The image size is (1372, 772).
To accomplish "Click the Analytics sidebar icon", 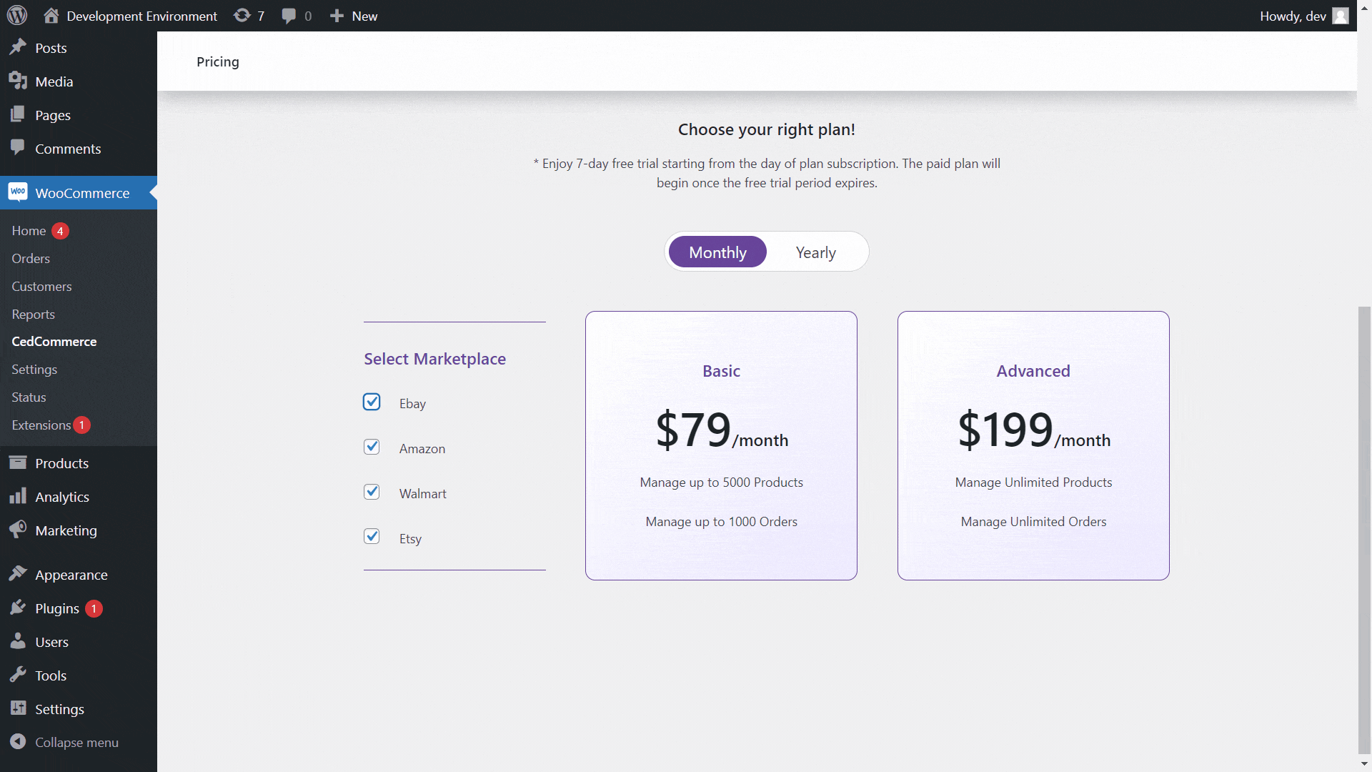I will pyautogui.click(x=17, y=497).
